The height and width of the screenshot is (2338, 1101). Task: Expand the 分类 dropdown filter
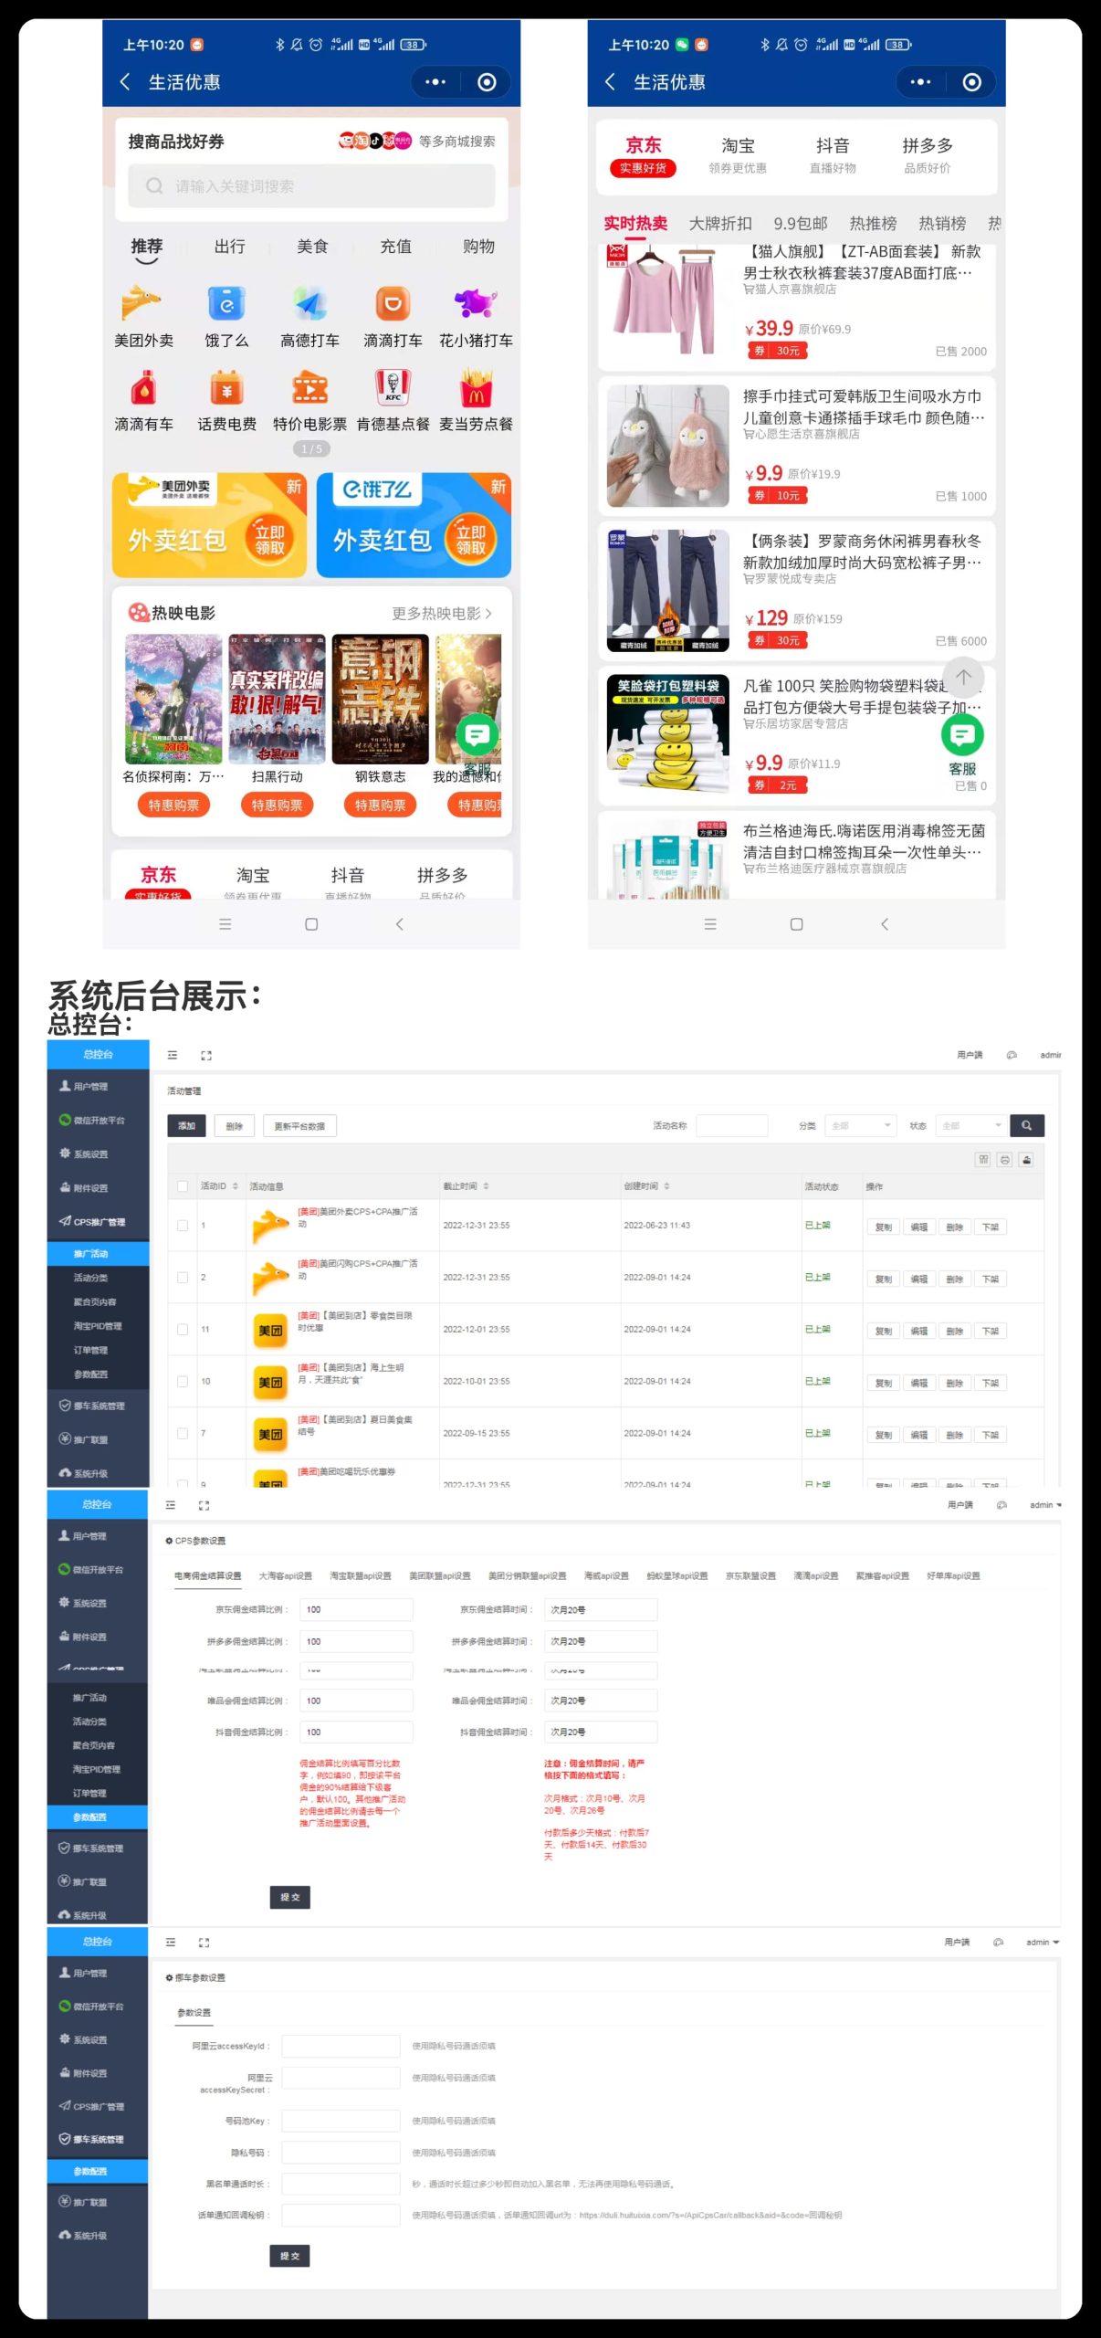tap(861, 1126)
